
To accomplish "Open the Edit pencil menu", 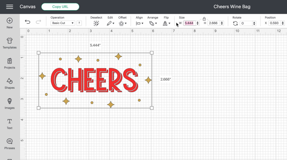I will tap(110, 23).
